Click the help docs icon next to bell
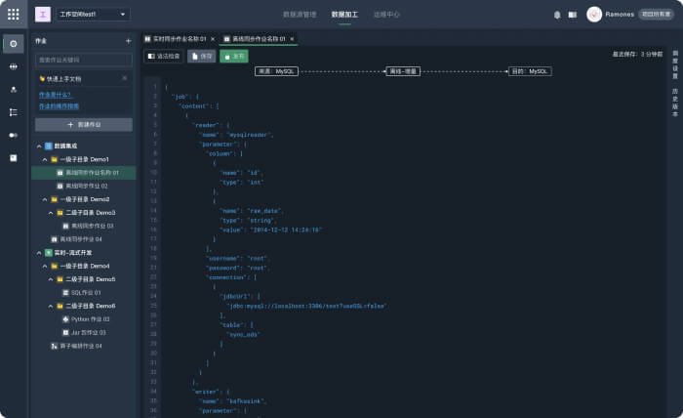This screenshot has width=683, height=418. pyautogui.click(x=573, y=15)
